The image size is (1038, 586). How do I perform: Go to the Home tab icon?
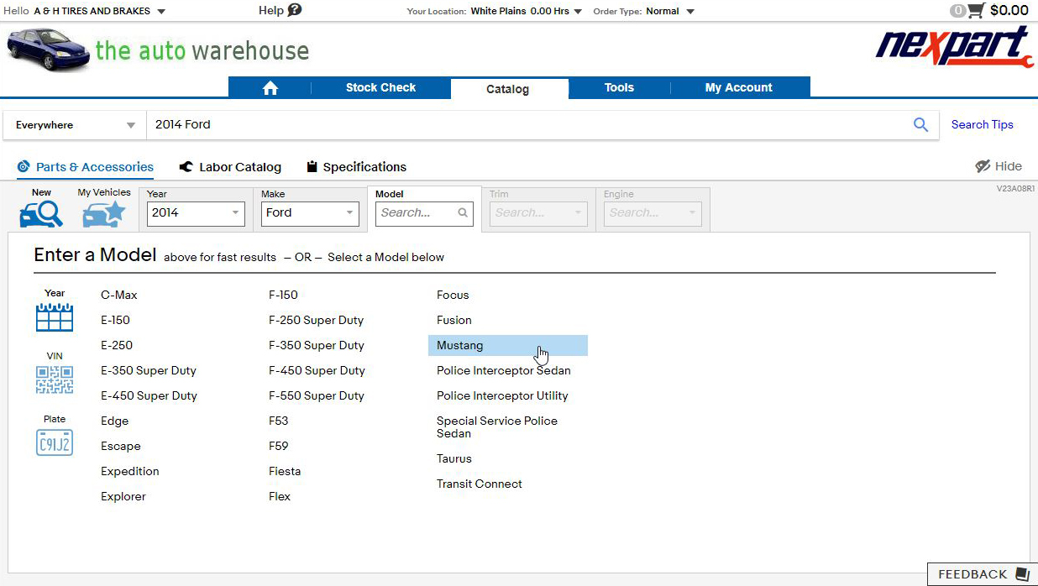coord(270,88)
